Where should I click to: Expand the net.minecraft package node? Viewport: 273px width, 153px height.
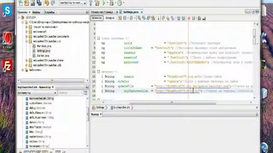(x=26, y=32)
